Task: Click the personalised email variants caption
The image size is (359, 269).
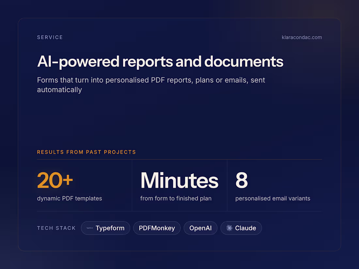Action: pyautogui.click(x=273, y=198)
